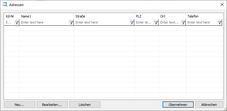Create a new address with Neu...
227x111 pixels.
click(x=19, y=105)
